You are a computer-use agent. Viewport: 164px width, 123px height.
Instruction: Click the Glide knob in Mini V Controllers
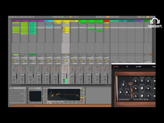120,92
